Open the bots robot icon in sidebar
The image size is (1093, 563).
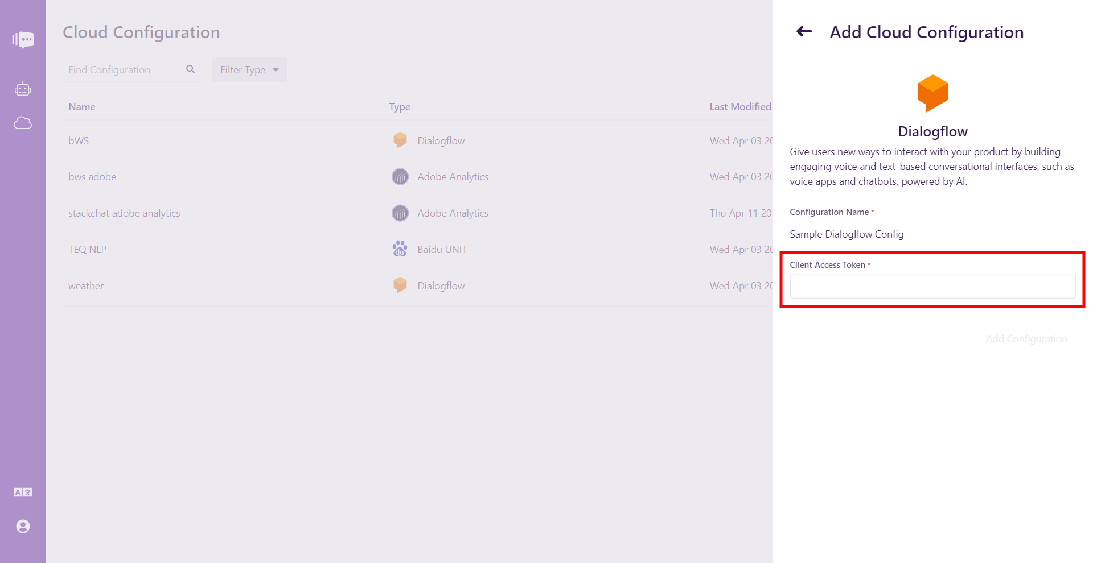click(23, 89)
